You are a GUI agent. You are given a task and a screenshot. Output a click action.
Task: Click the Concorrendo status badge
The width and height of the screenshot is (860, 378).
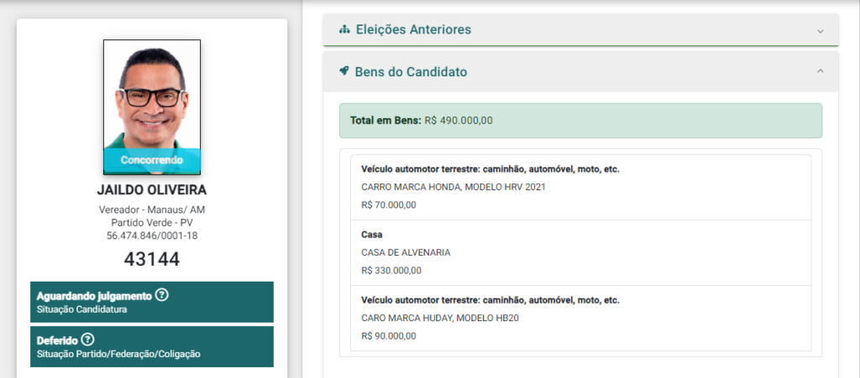click(152, 159)
